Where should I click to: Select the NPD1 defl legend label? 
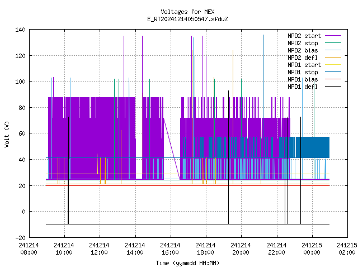pyautogui.click(x=303, y=87)
